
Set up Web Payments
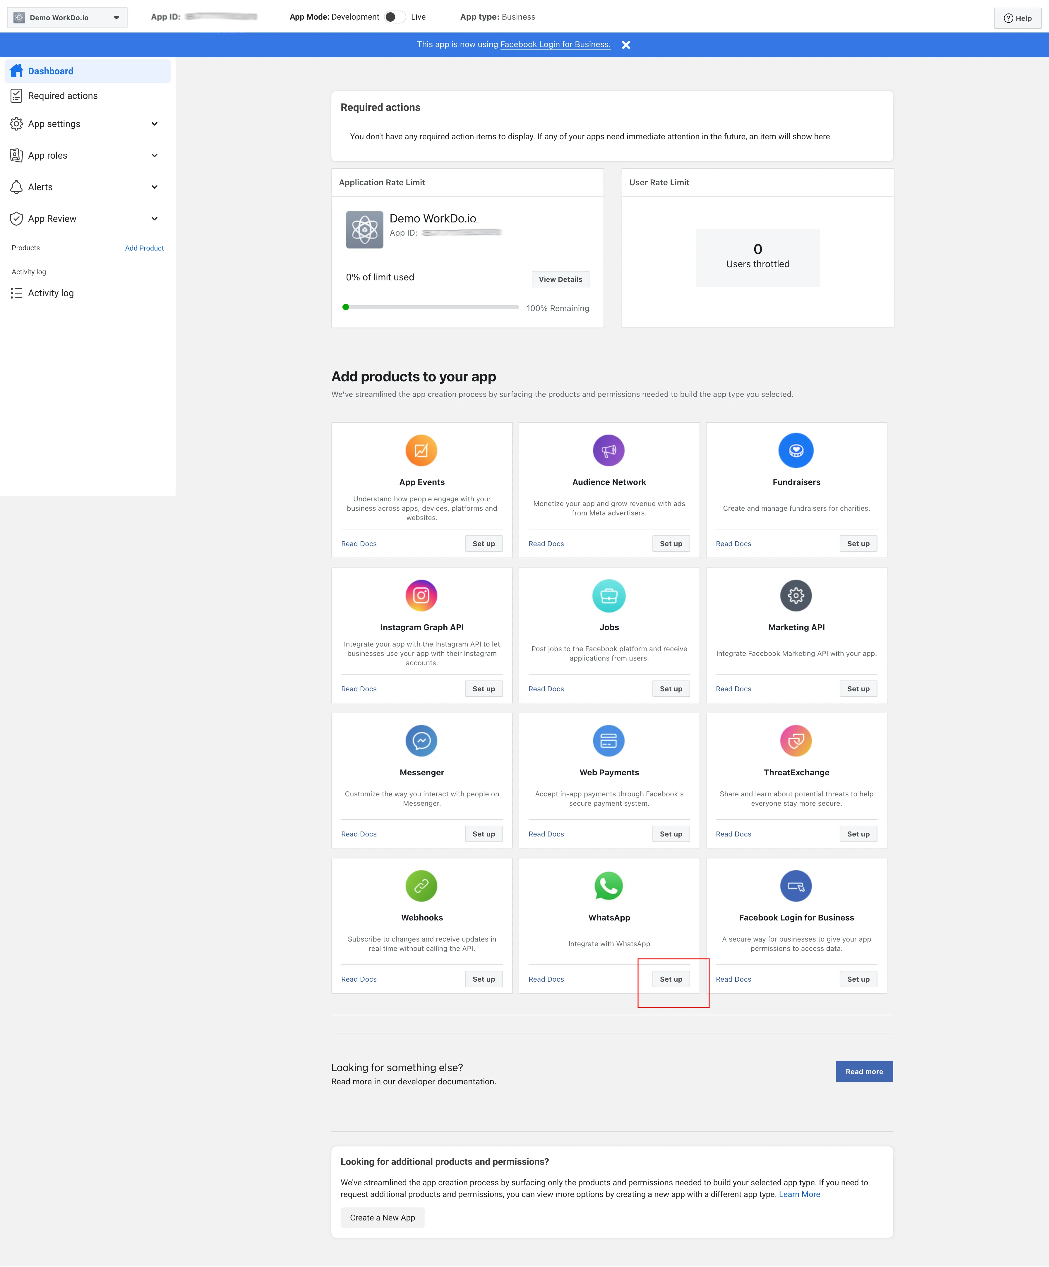pos(671,834)
